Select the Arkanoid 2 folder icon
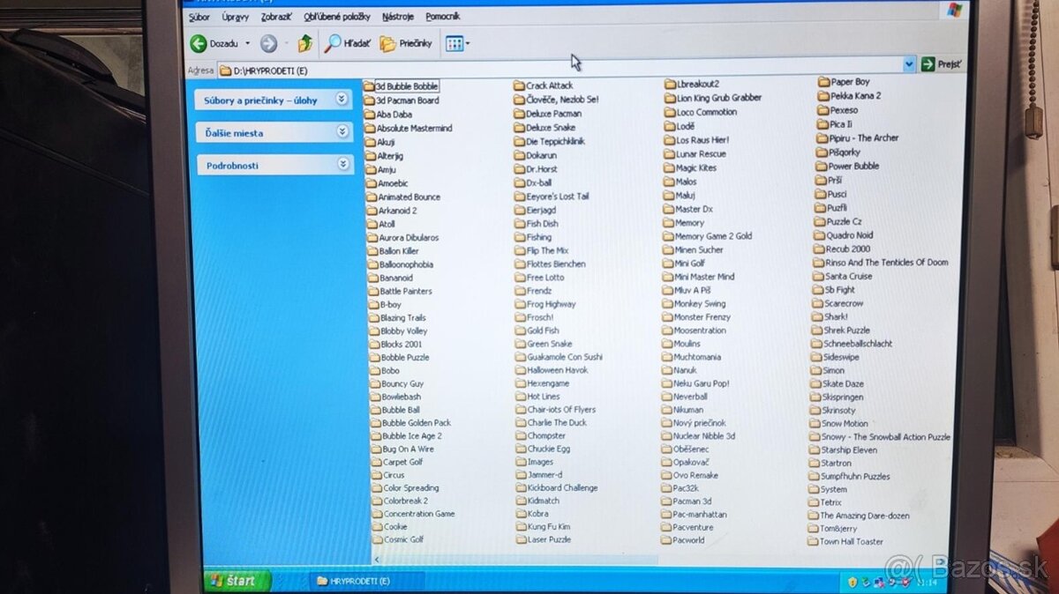This screenshot has width=1059, height=594. pyautogui.click(x=372, y=211)
